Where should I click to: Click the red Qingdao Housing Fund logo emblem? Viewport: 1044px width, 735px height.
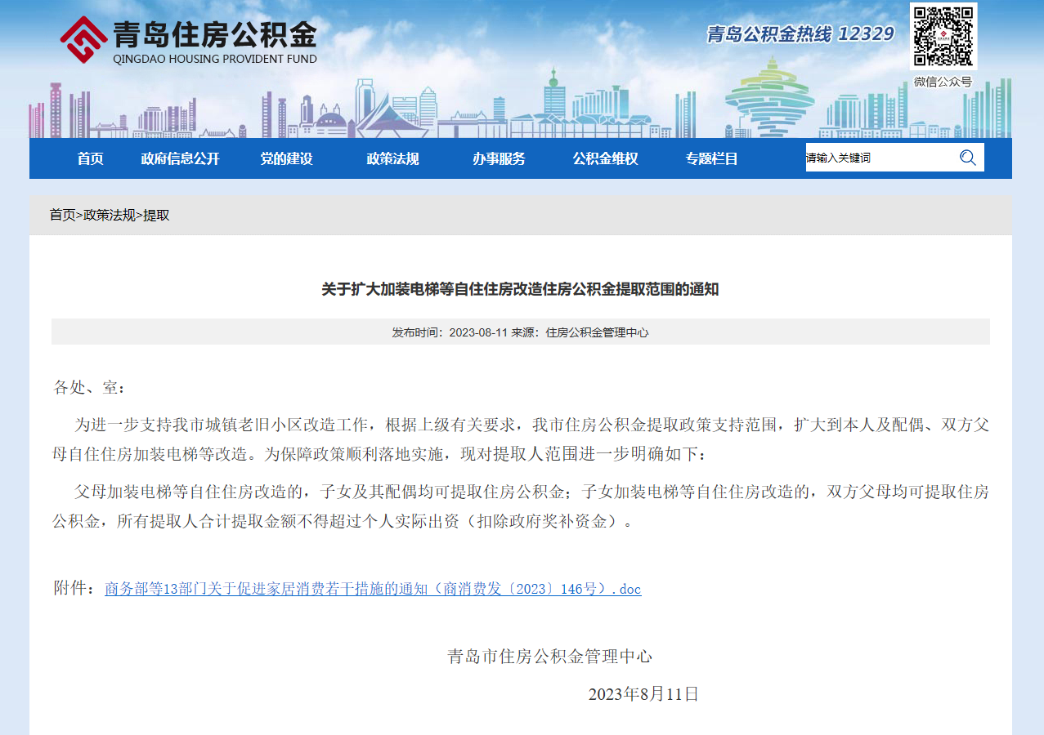click(x=83, y=38)
